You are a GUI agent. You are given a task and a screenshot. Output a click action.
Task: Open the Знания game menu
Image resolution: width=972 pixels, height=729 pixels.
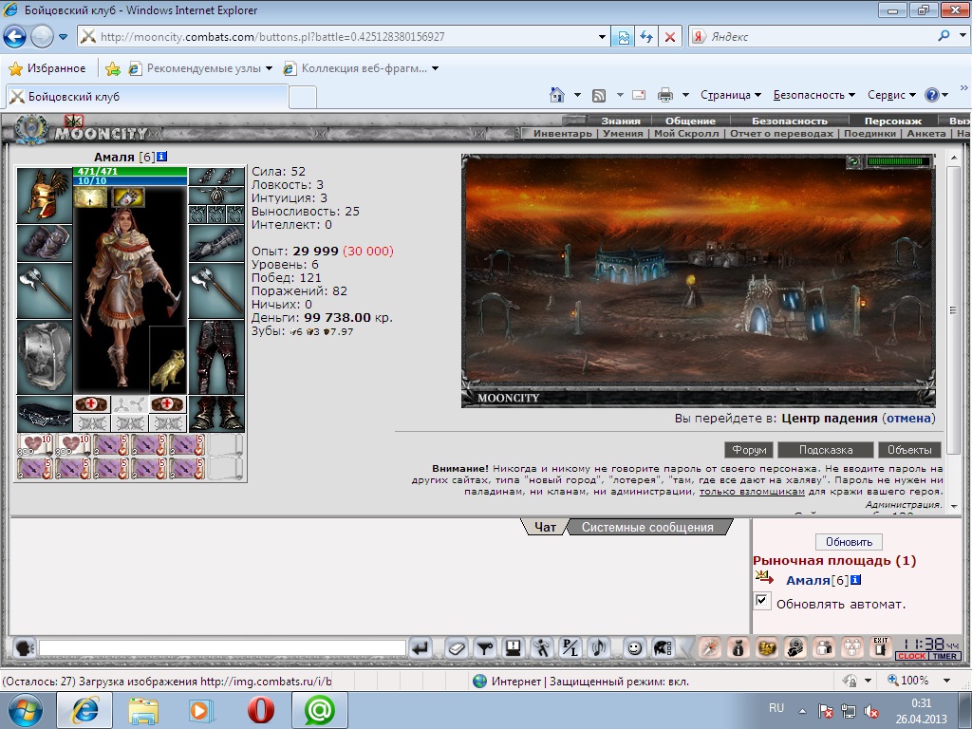point(621,121)
